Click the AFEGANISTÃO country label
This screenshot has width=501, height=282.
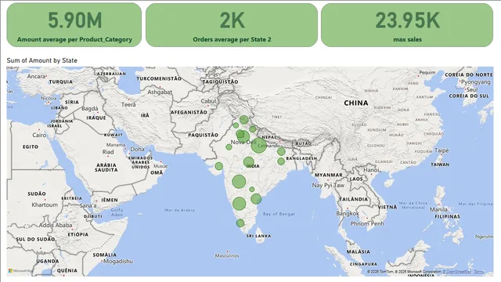189,112
